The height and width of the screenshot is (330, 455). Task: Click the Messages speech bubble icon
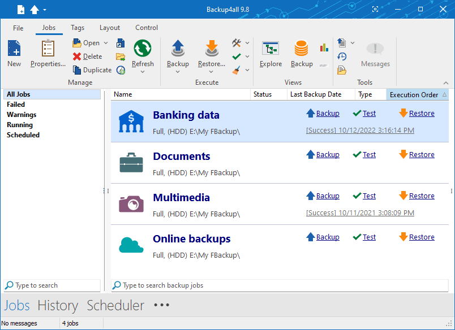pyautogui.click(x=375, y=49)
